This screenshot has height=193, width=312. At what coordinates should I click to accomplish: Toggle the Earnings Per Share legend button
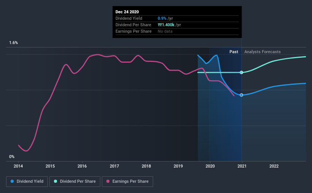[128, 182]
